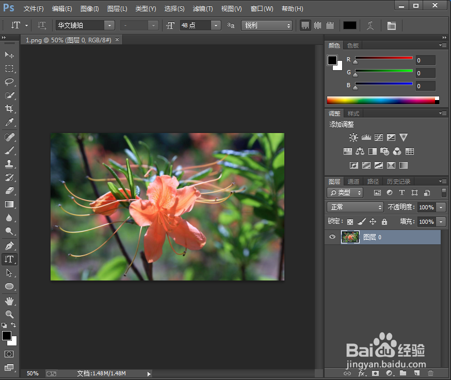The width and height of the screenshot is (451, 380).
Task: Open Character and Paragraph panels
Action: pos(392,26)
